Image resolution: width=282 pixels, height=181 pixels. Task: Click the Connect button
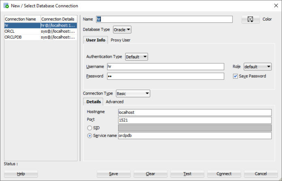click(224, 174)
